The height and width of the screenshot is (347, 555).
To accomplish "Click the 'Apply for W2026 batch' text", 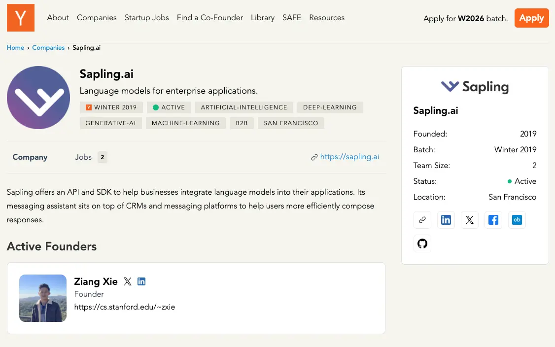I will click(x=465, y=18).
